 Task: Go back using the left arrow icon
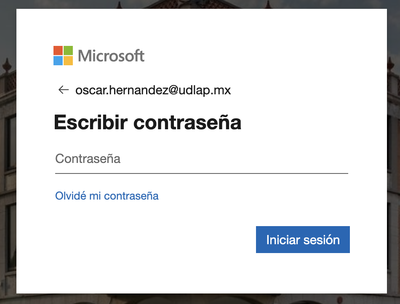(64, 90)
